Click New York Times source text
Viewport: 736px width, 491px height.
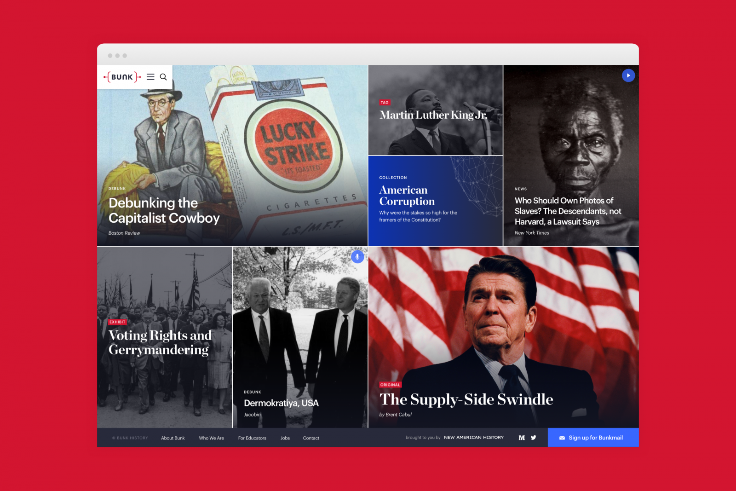(532, 233)
